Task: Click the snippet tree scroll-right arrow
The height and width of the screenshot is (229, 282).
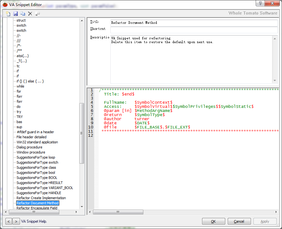Action: pyautogui.click(x=76, y=212)
